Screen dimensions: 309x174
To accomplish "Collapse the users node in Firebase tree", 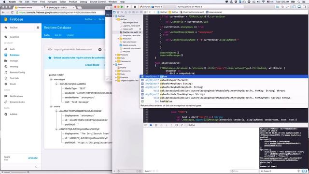I will point(51,106).
